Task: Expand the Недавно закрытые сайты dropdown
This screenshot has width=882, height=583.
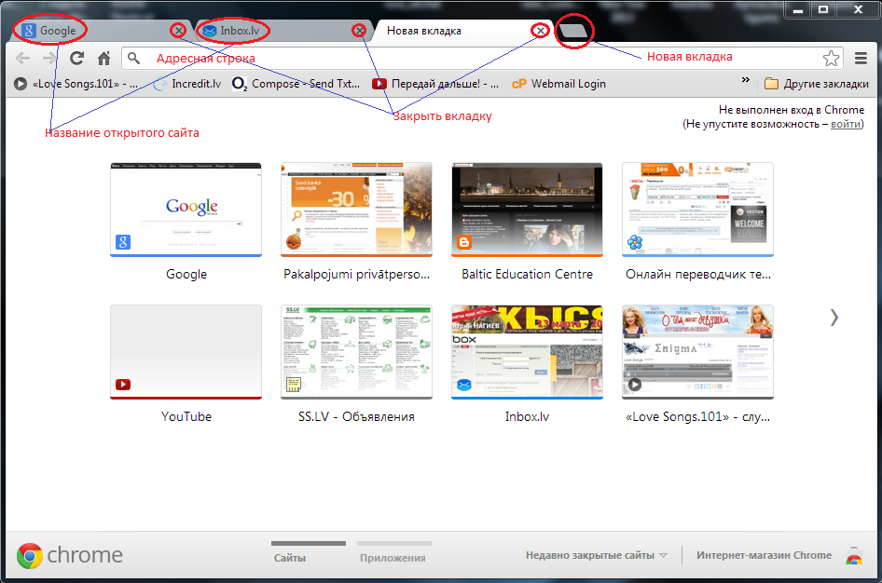Action: point(597,555)
